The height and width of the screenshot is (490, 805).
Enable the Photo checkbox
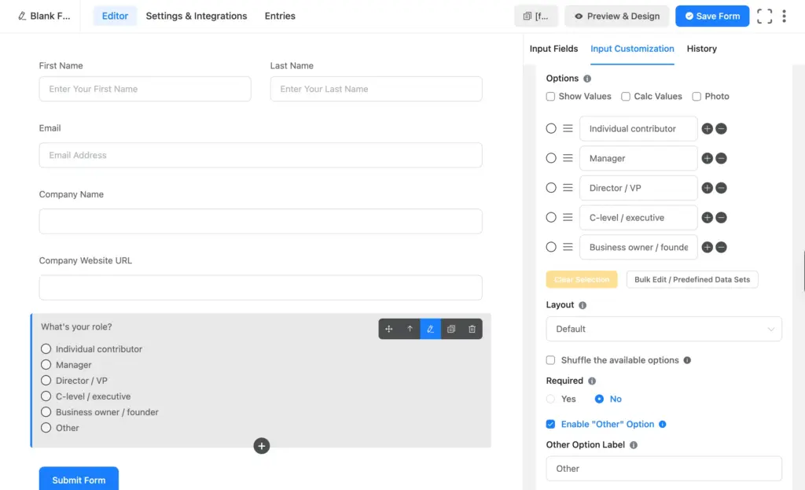(x=697, y=97)
